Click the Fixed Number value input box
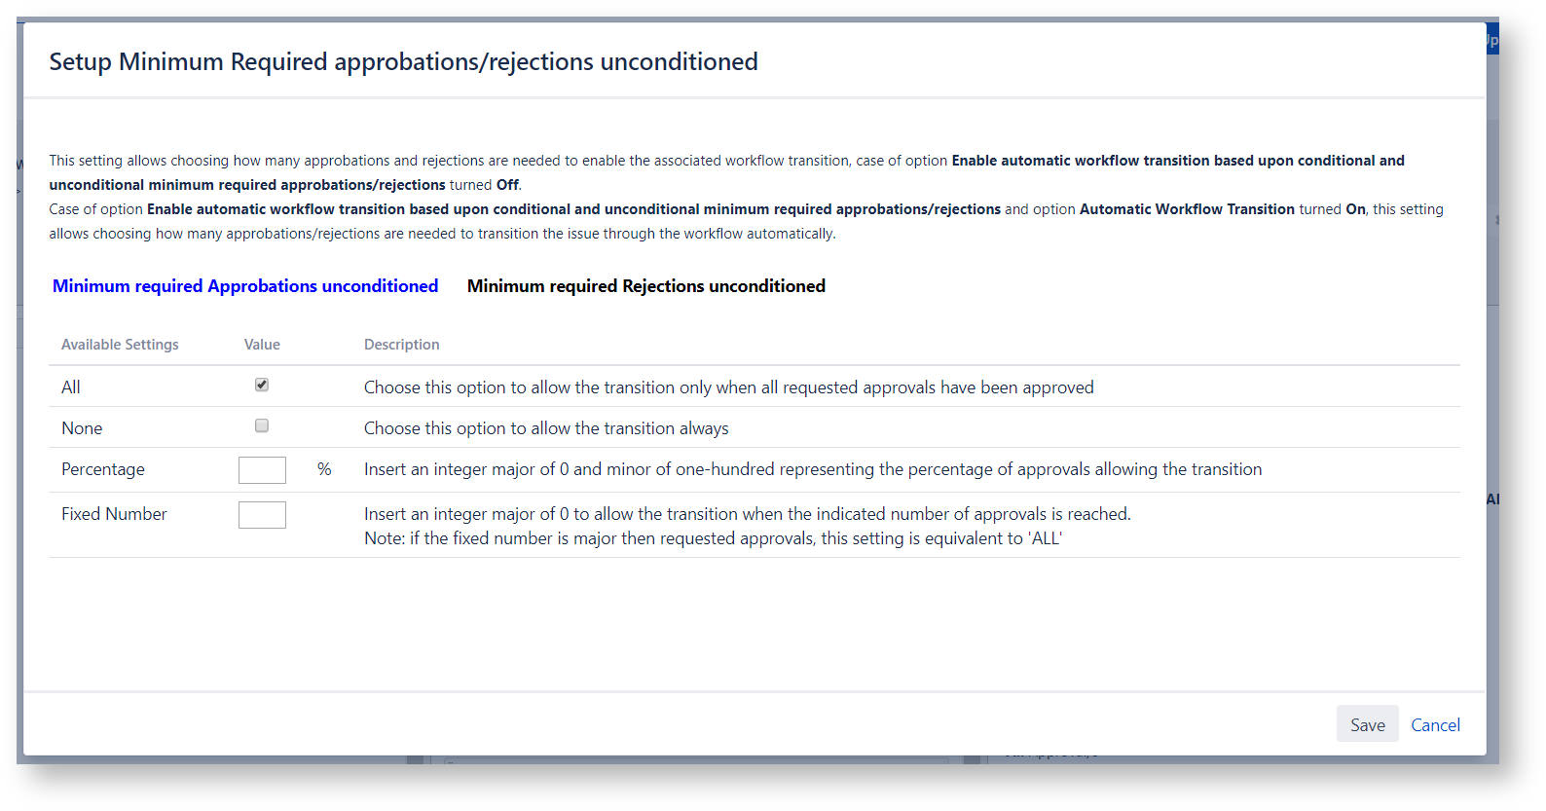Screen dimensions: 1546x811 [x=262, y=515]
